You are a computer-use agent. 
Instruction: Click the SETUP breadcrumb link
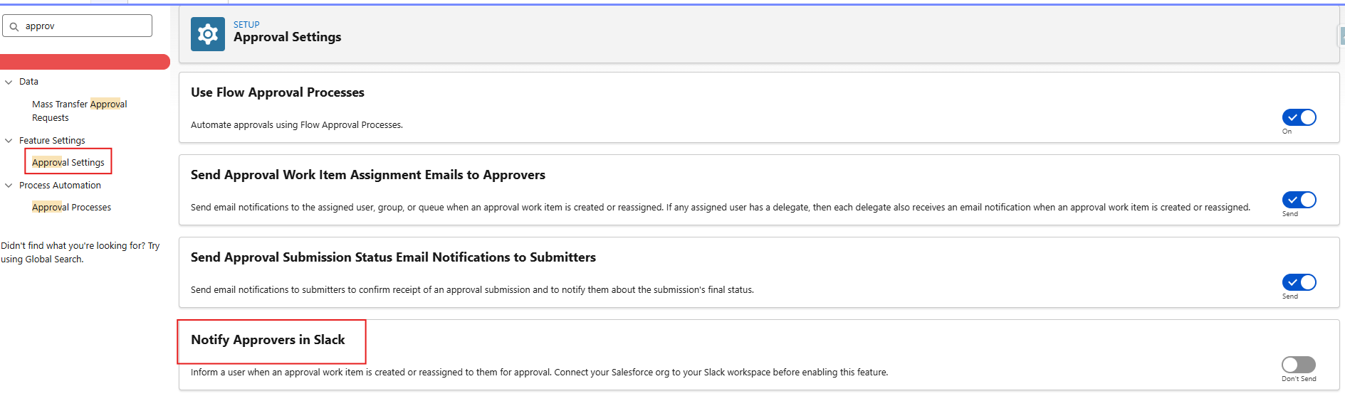click(x=246, y=24)
